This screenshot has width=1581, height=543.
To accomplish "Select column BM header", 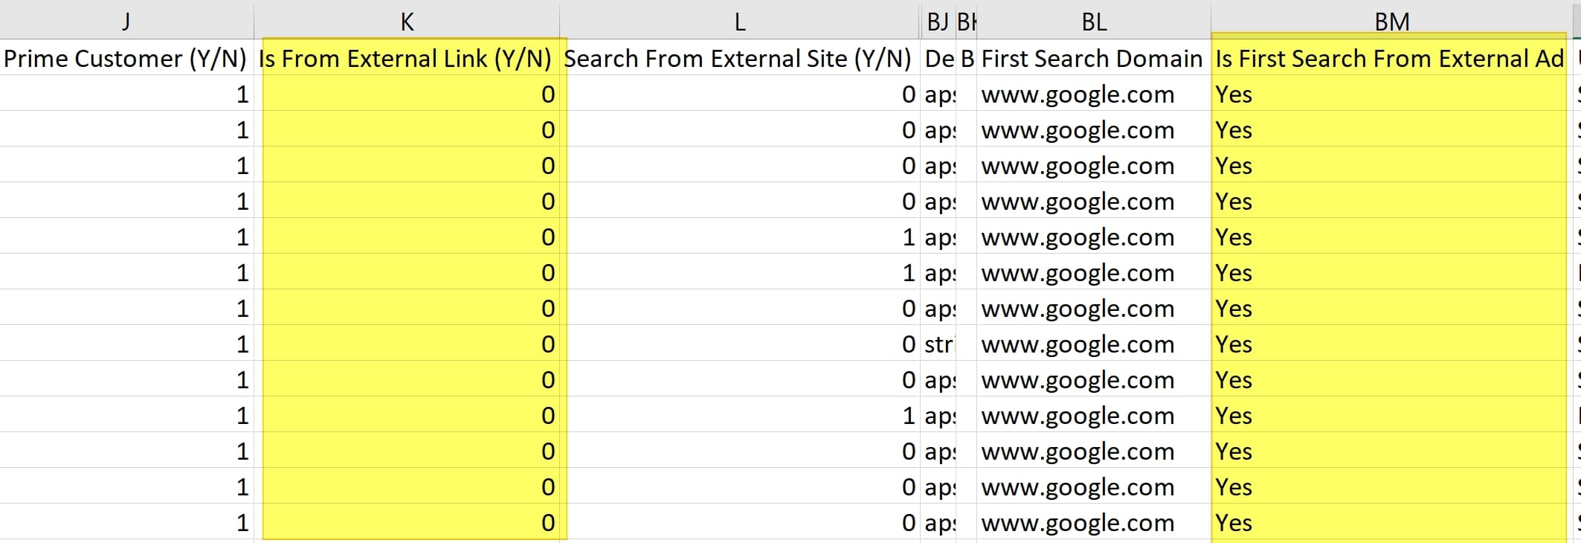I will [1391, 22].
